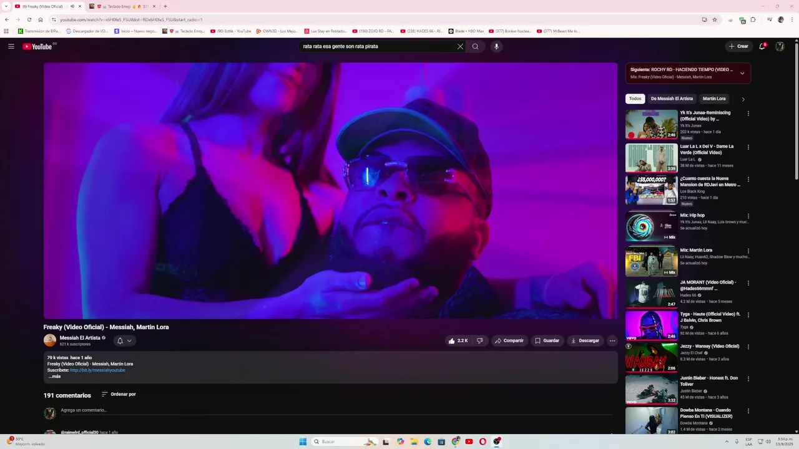Save the video with Guardar
The image size is (799, 449).
tap(547, 340)
